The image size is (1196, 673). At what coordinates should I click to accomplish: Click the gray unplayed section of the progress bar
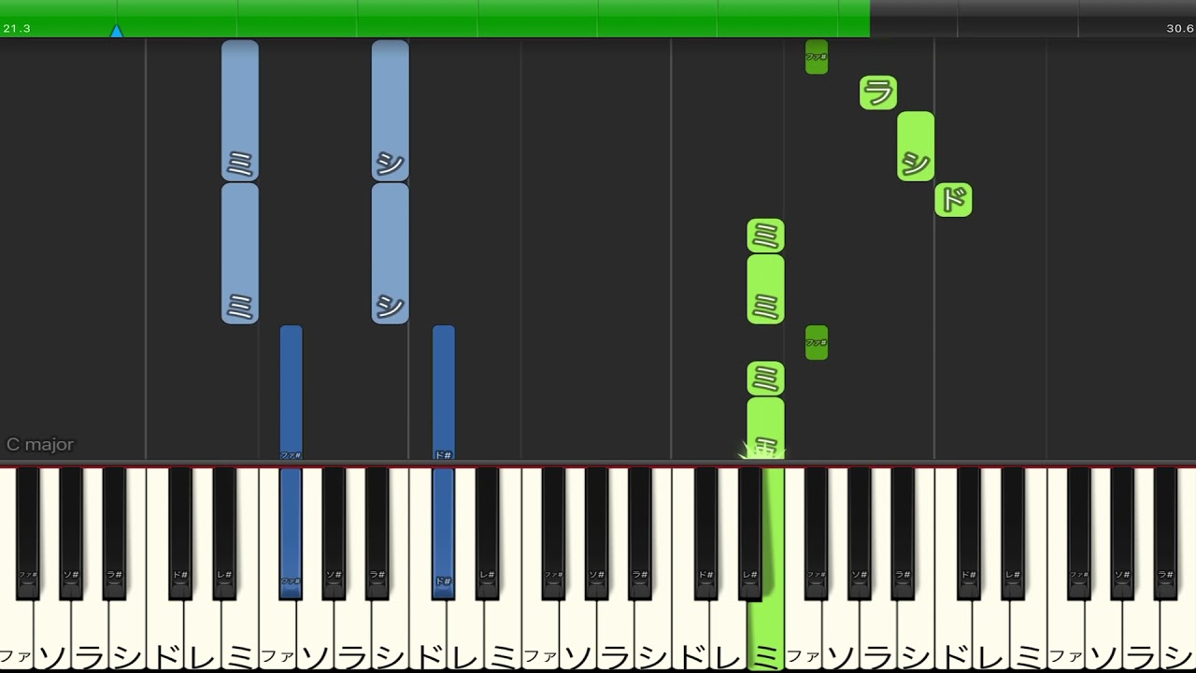click(x=1032, y=19)
